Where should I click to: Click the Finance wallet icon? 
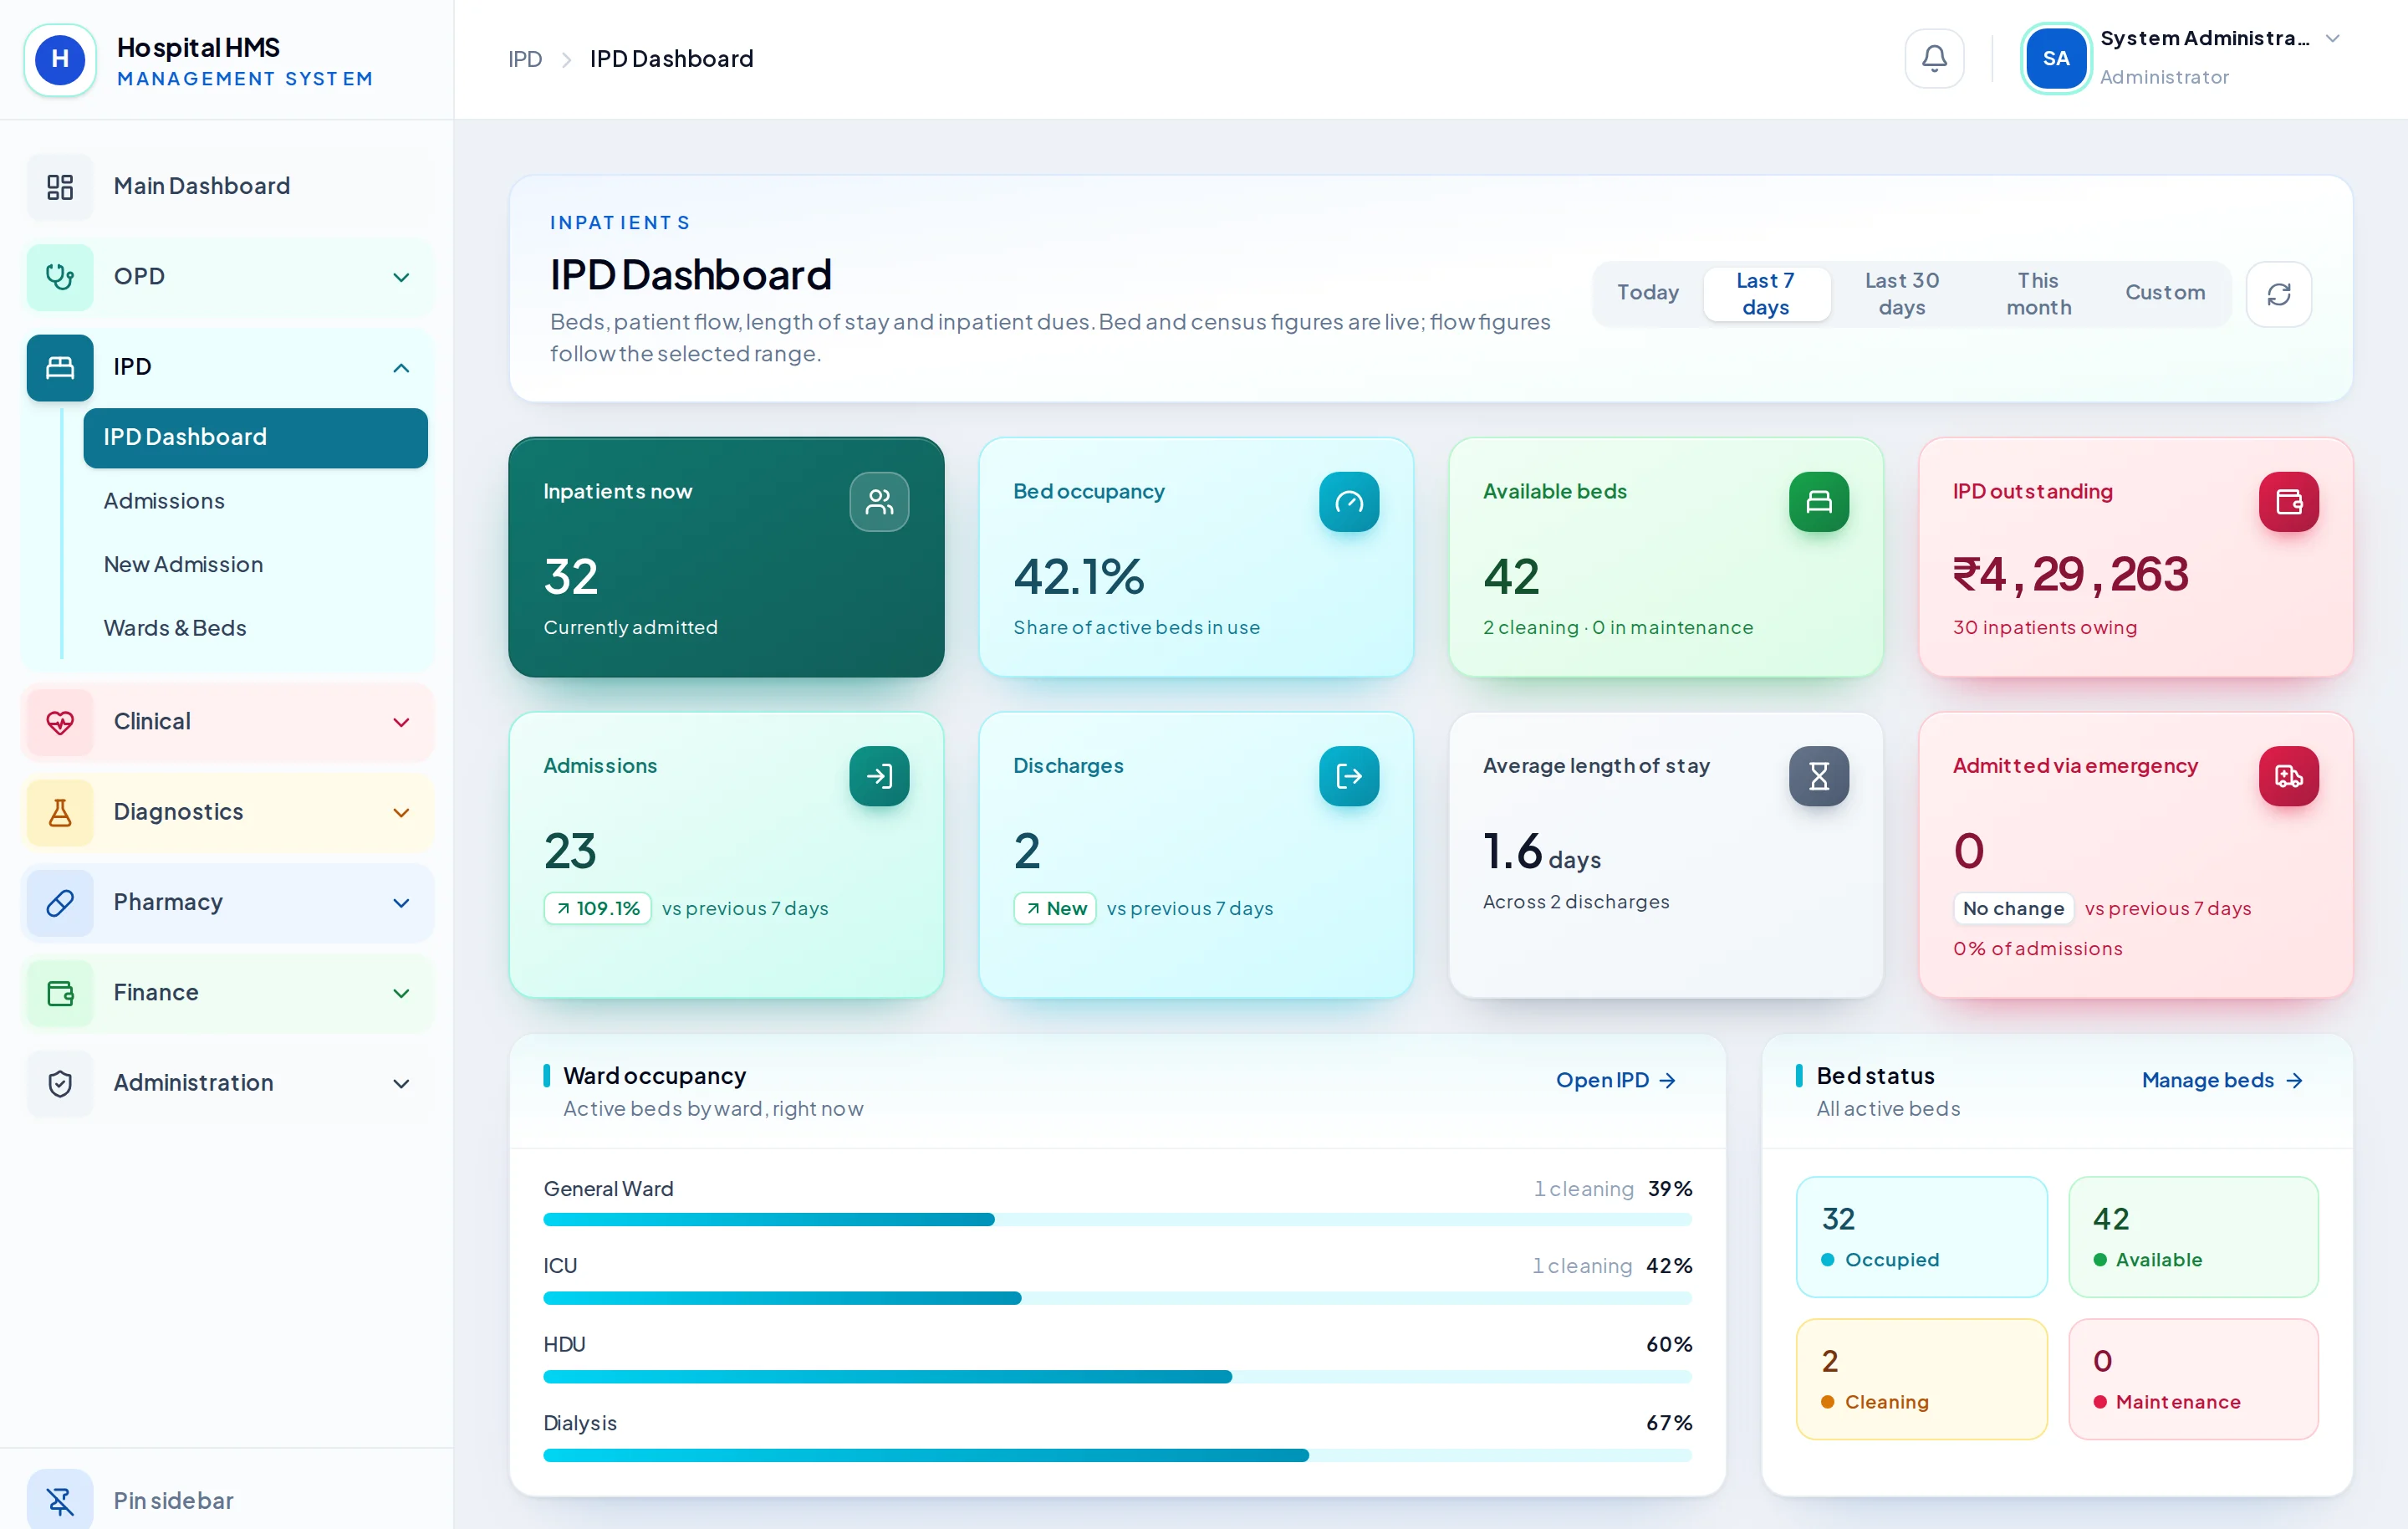click(x=60, y=993)
